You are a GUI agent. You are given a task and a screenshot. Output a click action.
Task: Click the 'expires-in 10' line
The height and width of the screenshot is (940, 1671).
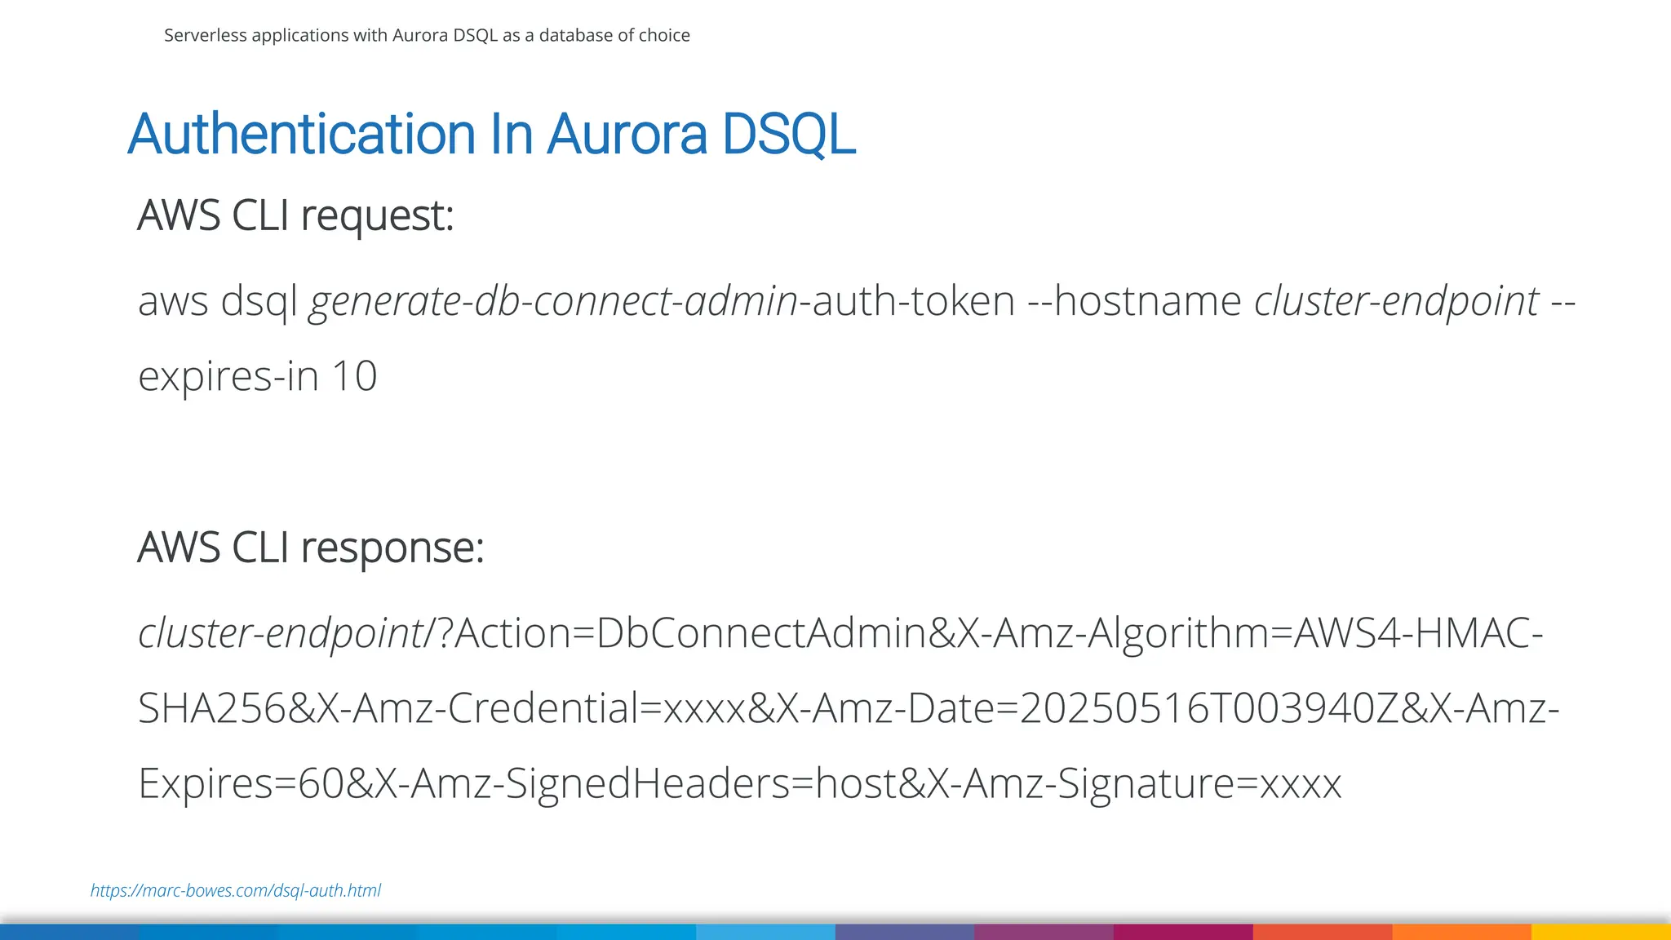[258, 376]
